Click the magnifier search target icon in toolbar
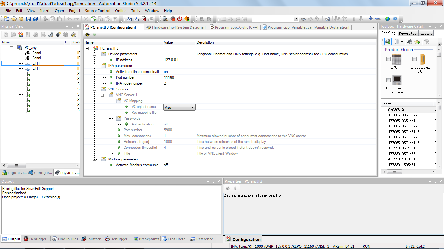 tap(165, 19)
